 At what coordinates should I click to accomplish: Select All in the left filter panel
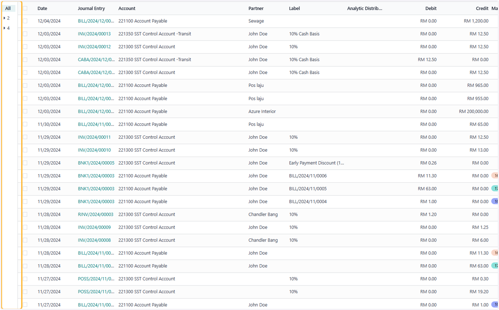coord(8,8)
